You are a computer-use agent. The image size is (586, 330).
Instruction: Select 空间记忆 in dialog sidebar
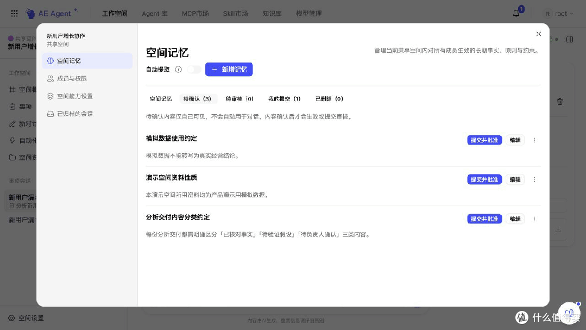(87, 61)
